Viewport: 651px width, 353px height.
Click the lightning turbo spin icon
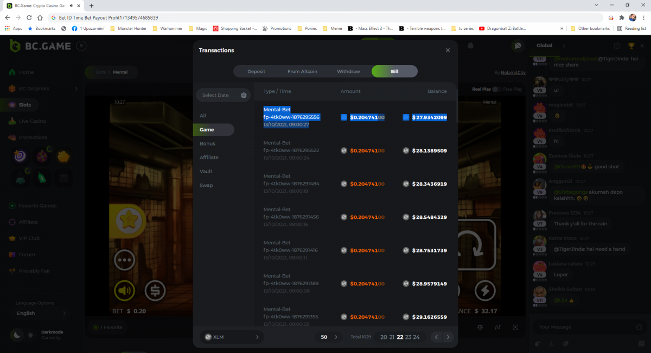point(485,291)
